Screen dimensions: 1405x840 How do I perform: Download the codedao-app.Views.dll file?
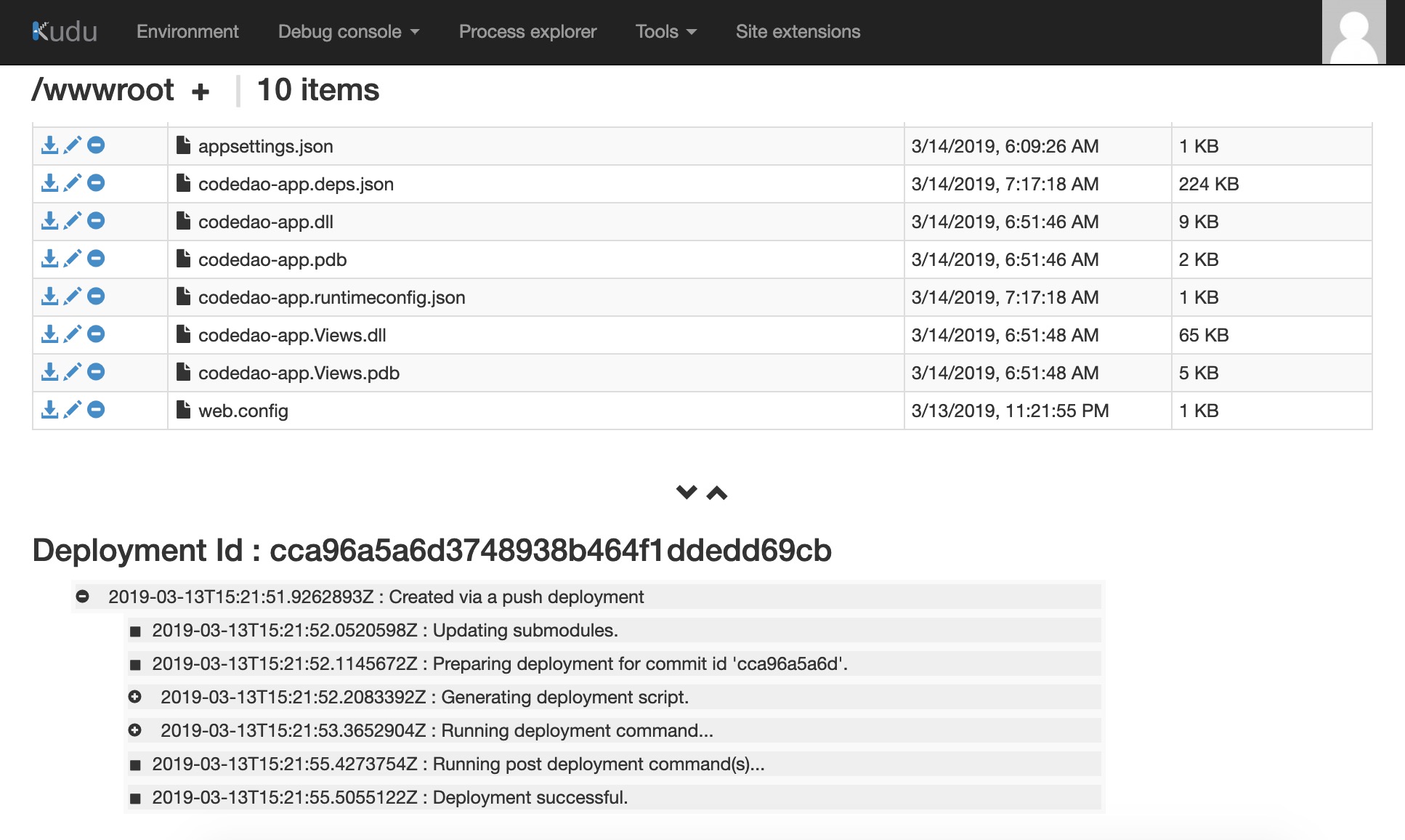coord(49,334)
